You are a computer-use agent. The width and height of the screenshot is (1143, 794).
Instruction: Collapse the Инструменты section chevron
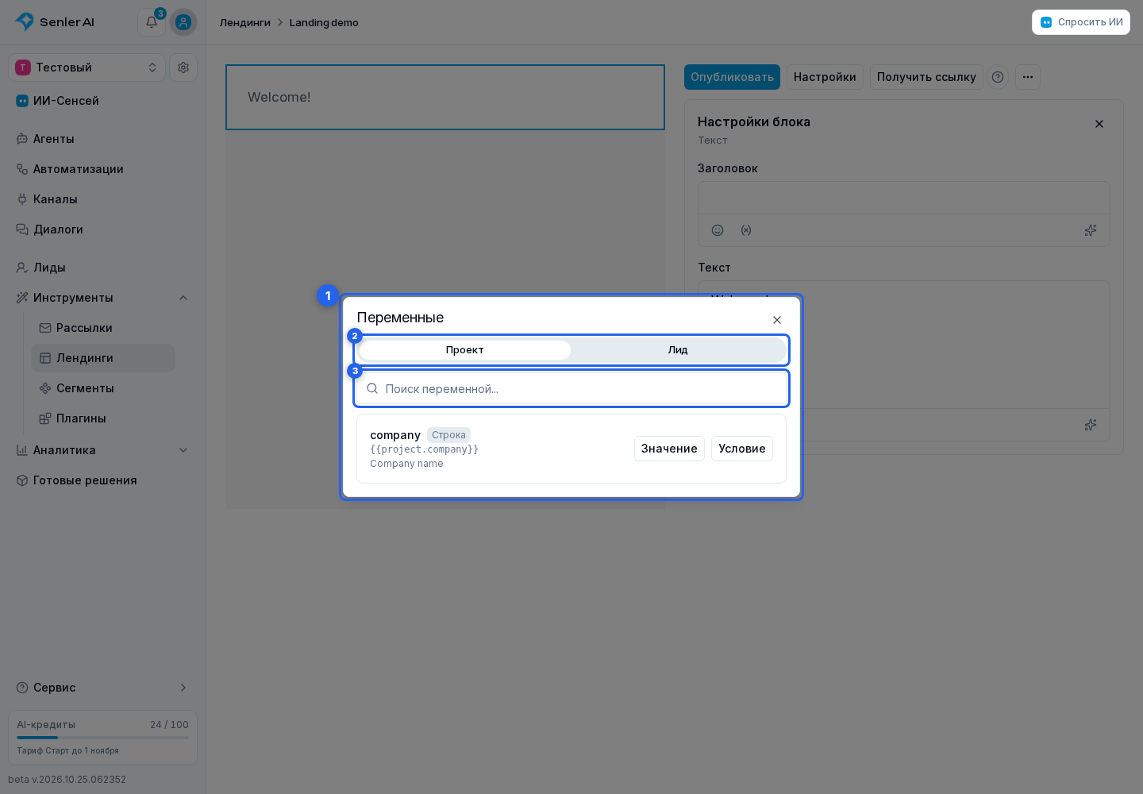183,298
